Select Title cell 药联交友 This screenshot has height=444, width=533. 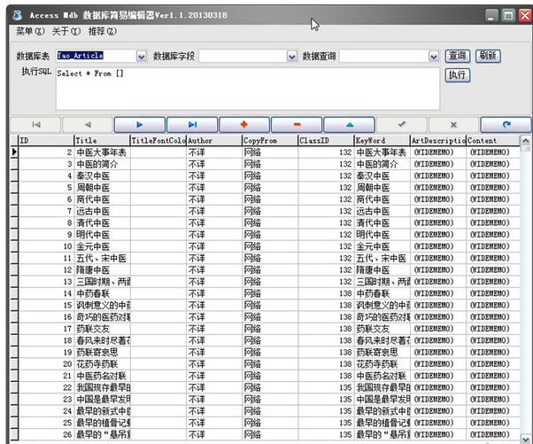102,329
